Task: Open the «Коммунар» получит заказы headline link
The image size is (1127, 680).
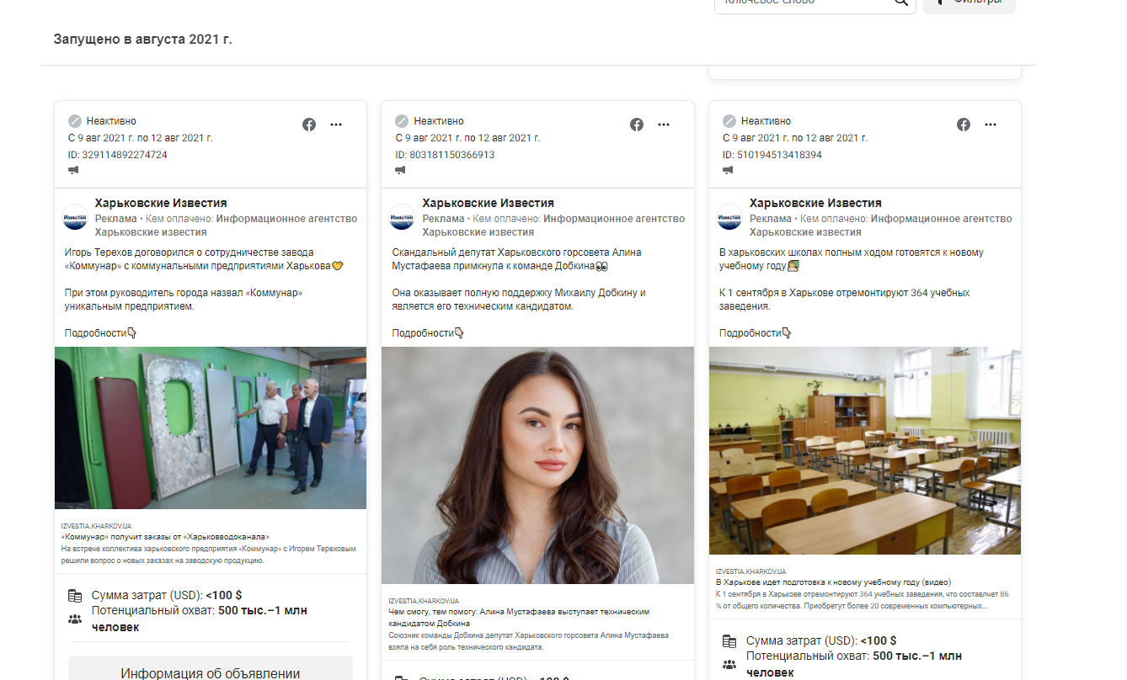Action: 165,537
